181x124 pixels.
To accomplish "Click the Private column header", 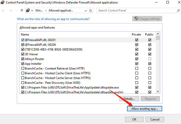I will (136, 34).
